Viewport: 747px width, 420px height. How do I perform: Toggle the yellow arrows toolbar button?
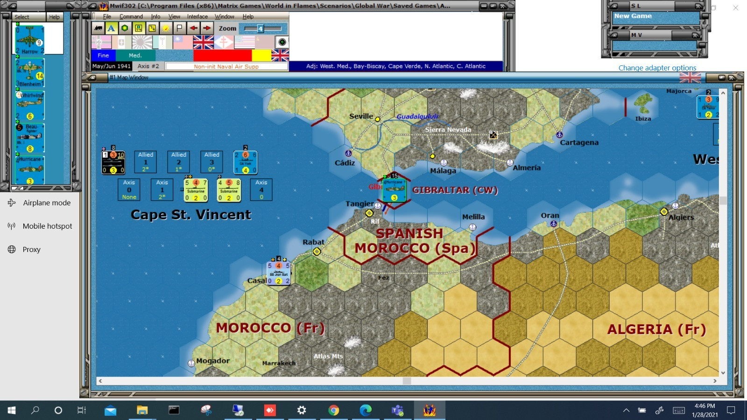(x=152, y=28)
